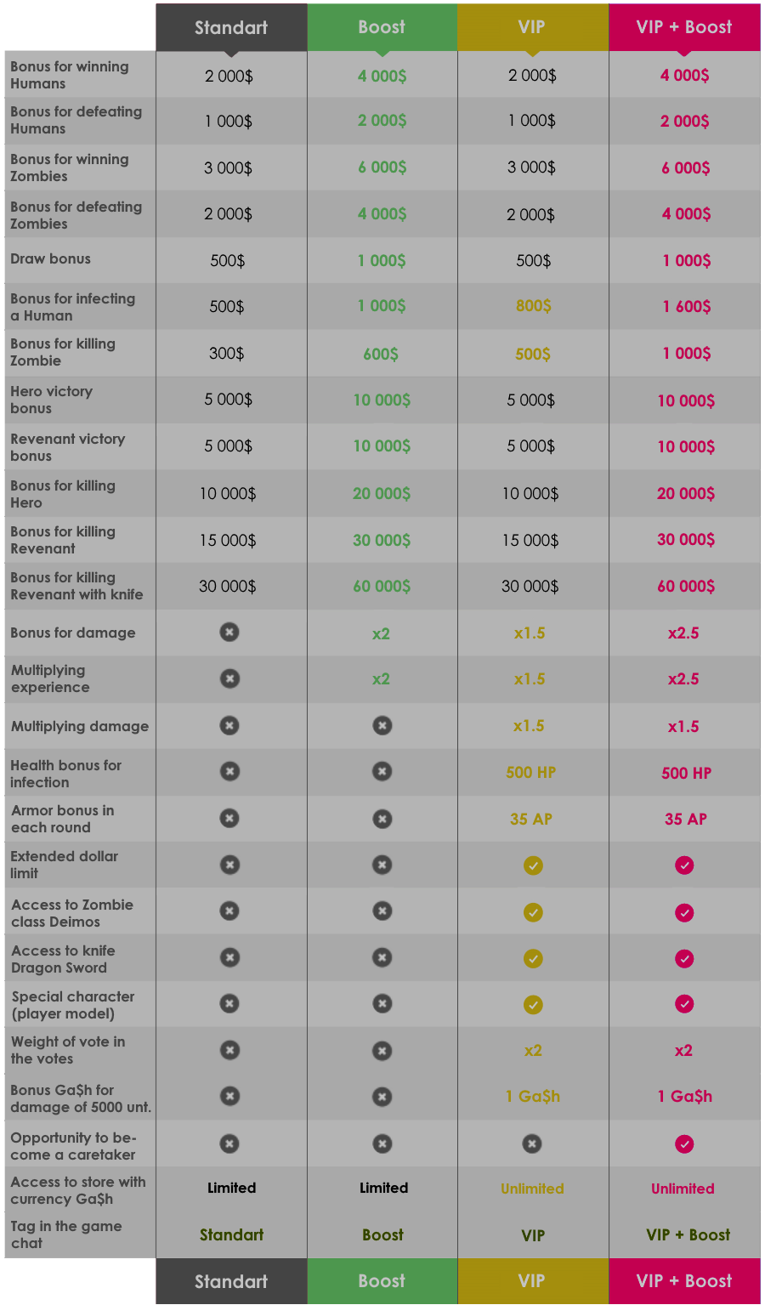Click VIP + Boost checkmark for caretaker opportunity

(x=684, y=1144)
